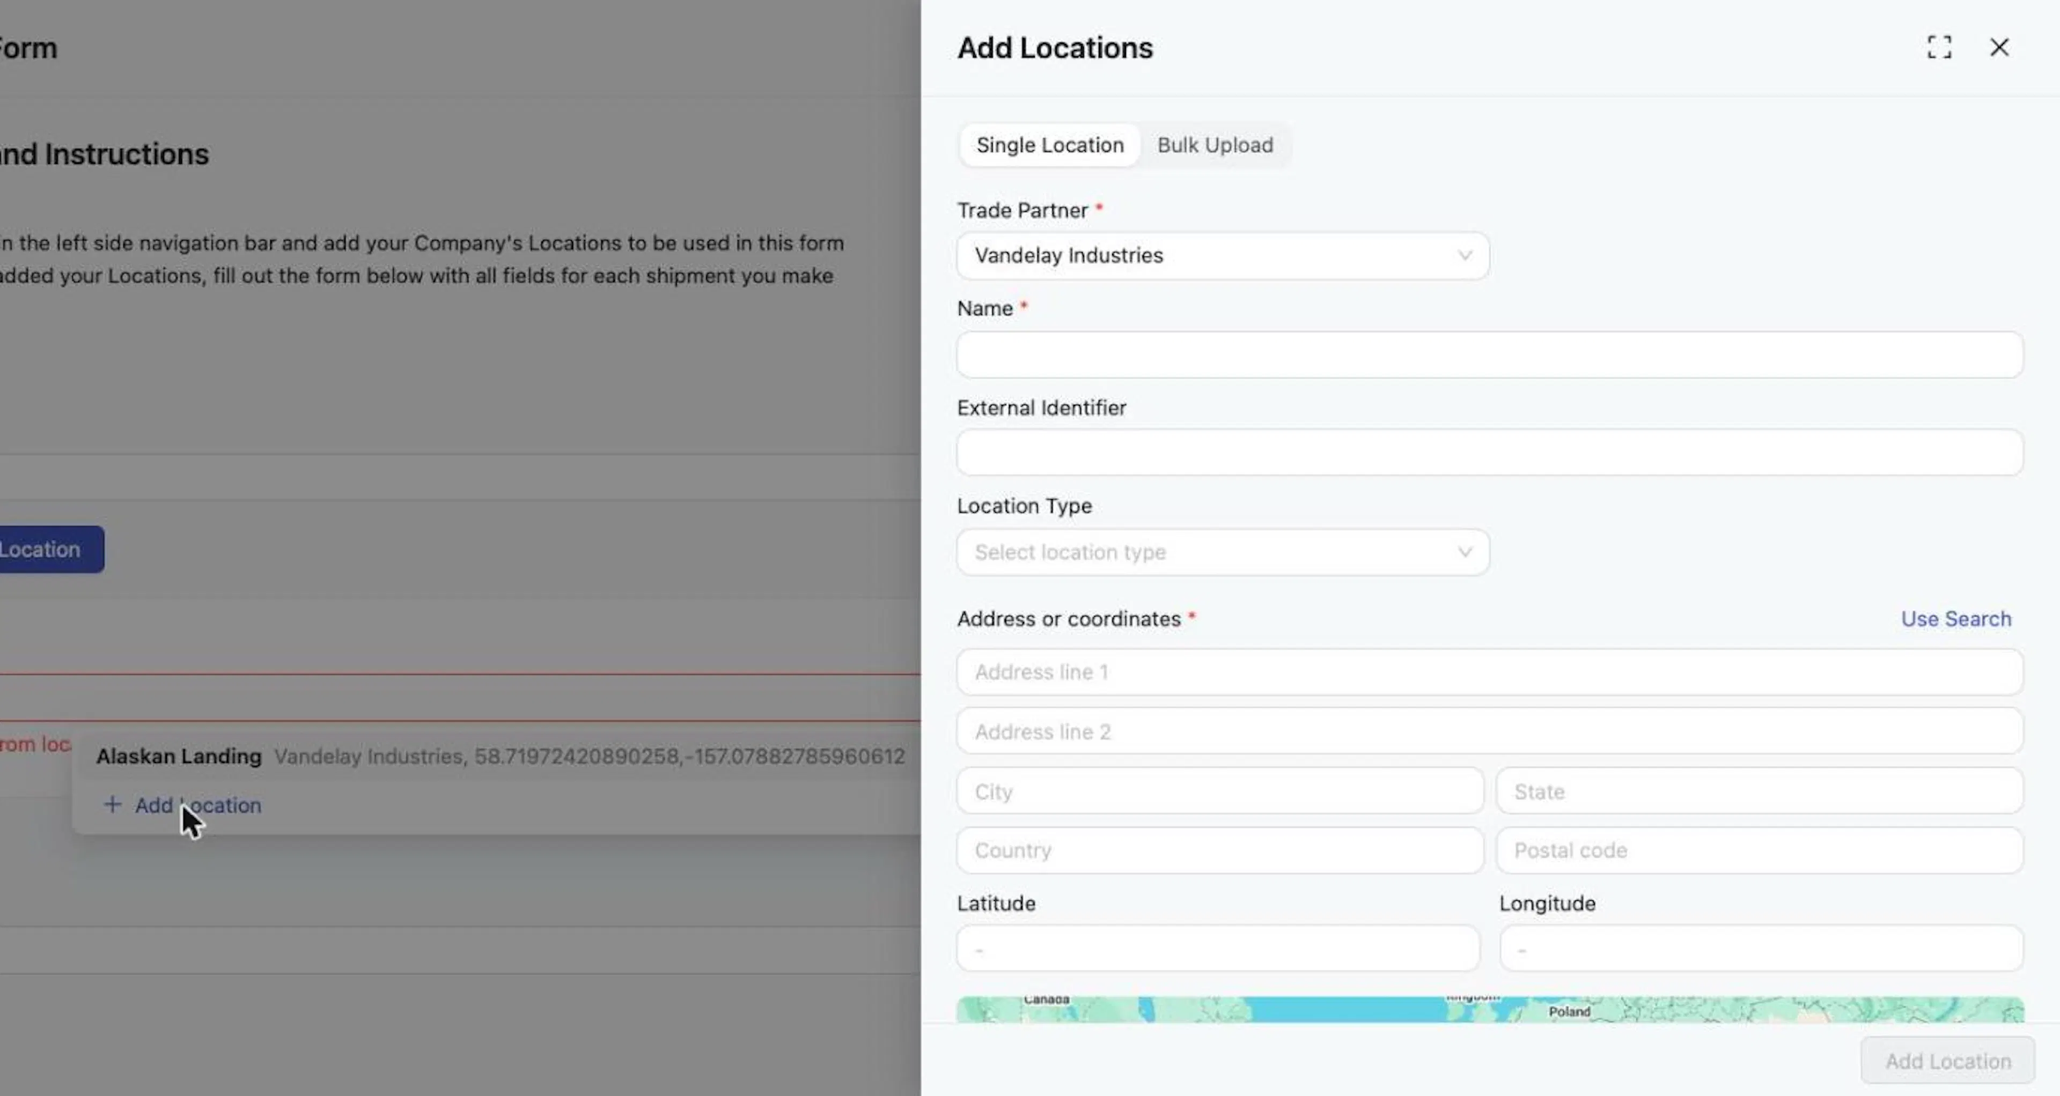Click the plus icon beside Add Location
The width and height of the screenshot is (2060, 1096).
(113, 805)
